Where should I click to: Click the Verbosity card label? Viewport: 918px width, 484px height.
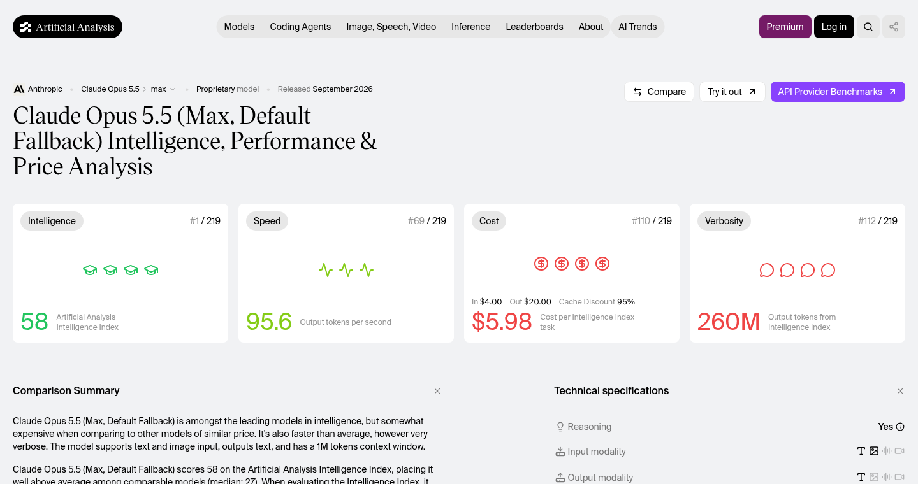coord(724,221)
